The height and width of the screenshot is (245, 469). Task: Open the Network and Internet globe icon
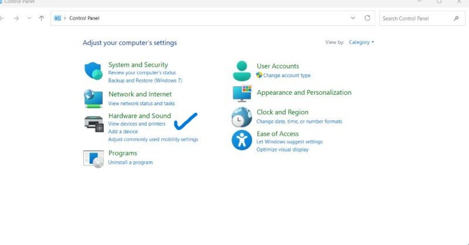pyautogui.click(x=93, y=99)
